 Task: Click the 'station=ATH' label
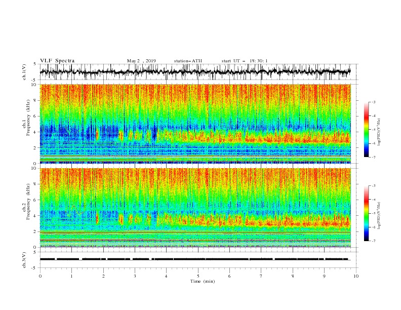point(188,61)
